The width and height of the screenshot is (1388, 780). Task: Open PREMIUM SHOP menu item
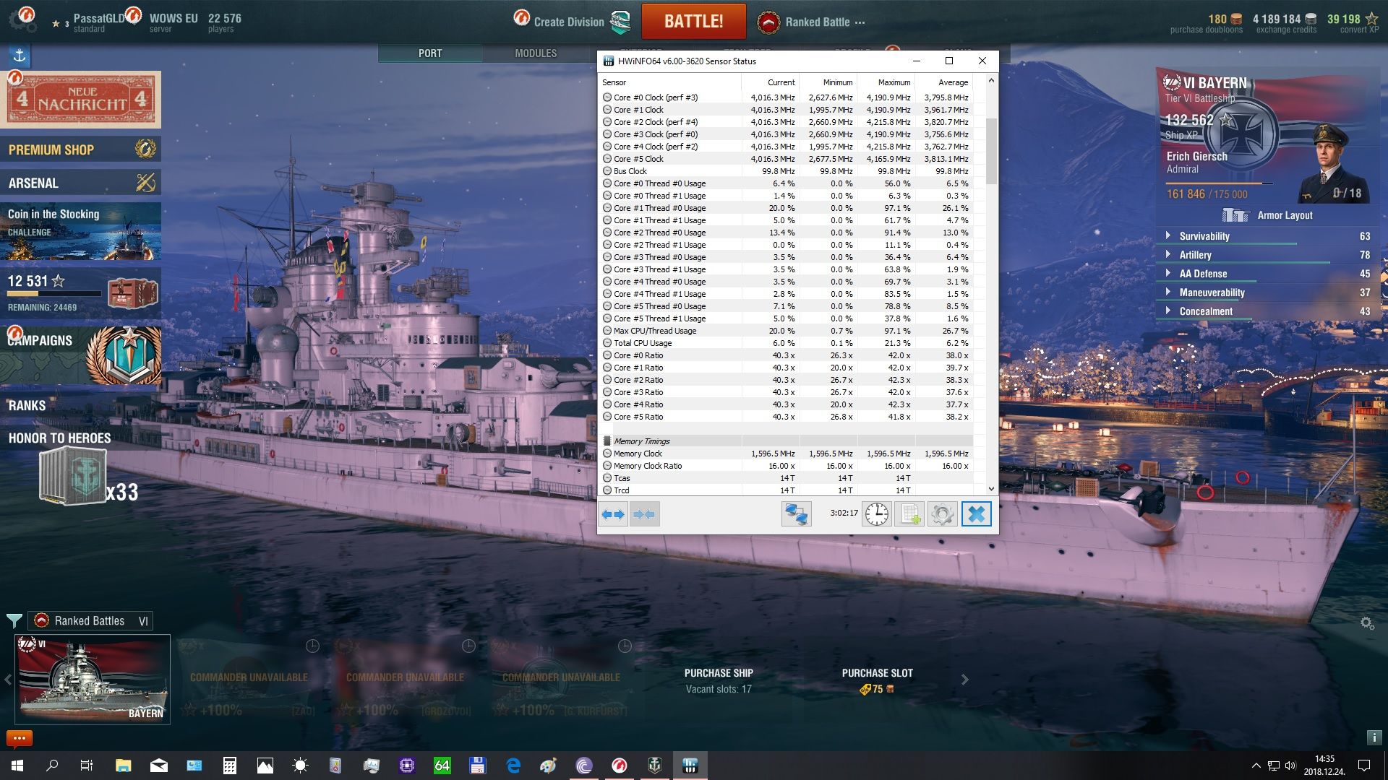click(80, 149)
